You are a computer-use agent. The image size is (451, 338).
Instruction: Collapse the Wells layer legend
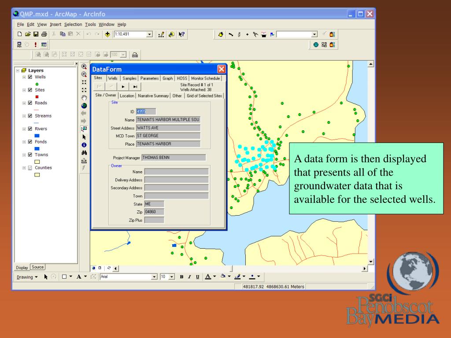point(24,77)
